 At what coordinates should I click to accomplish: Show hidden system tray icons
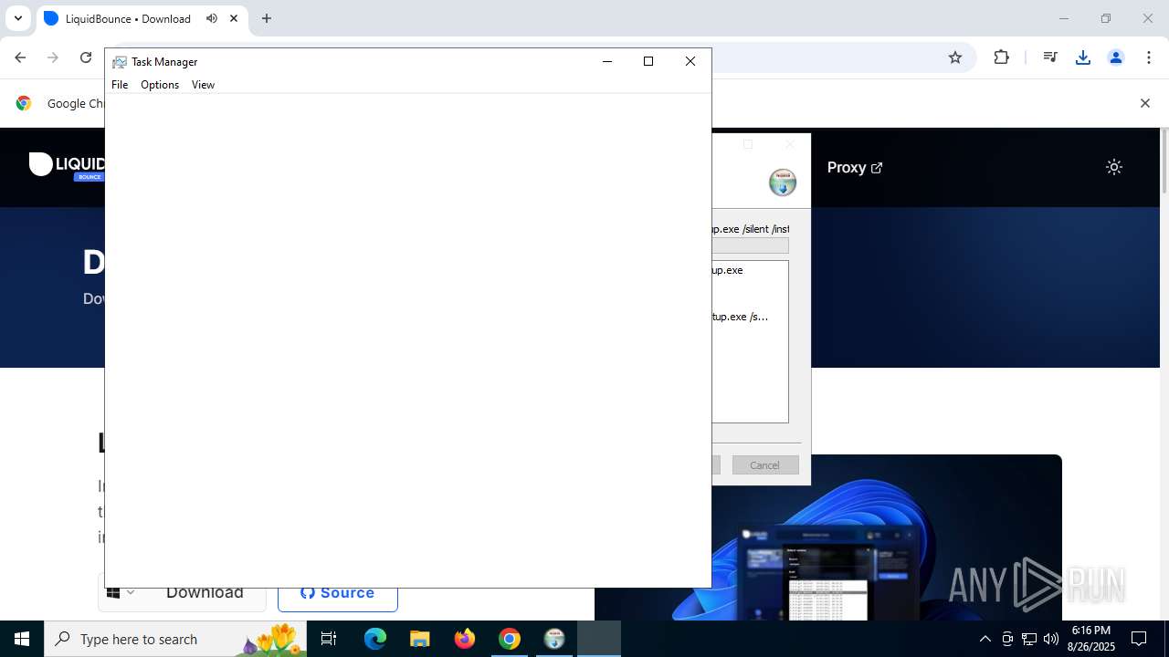985,639
